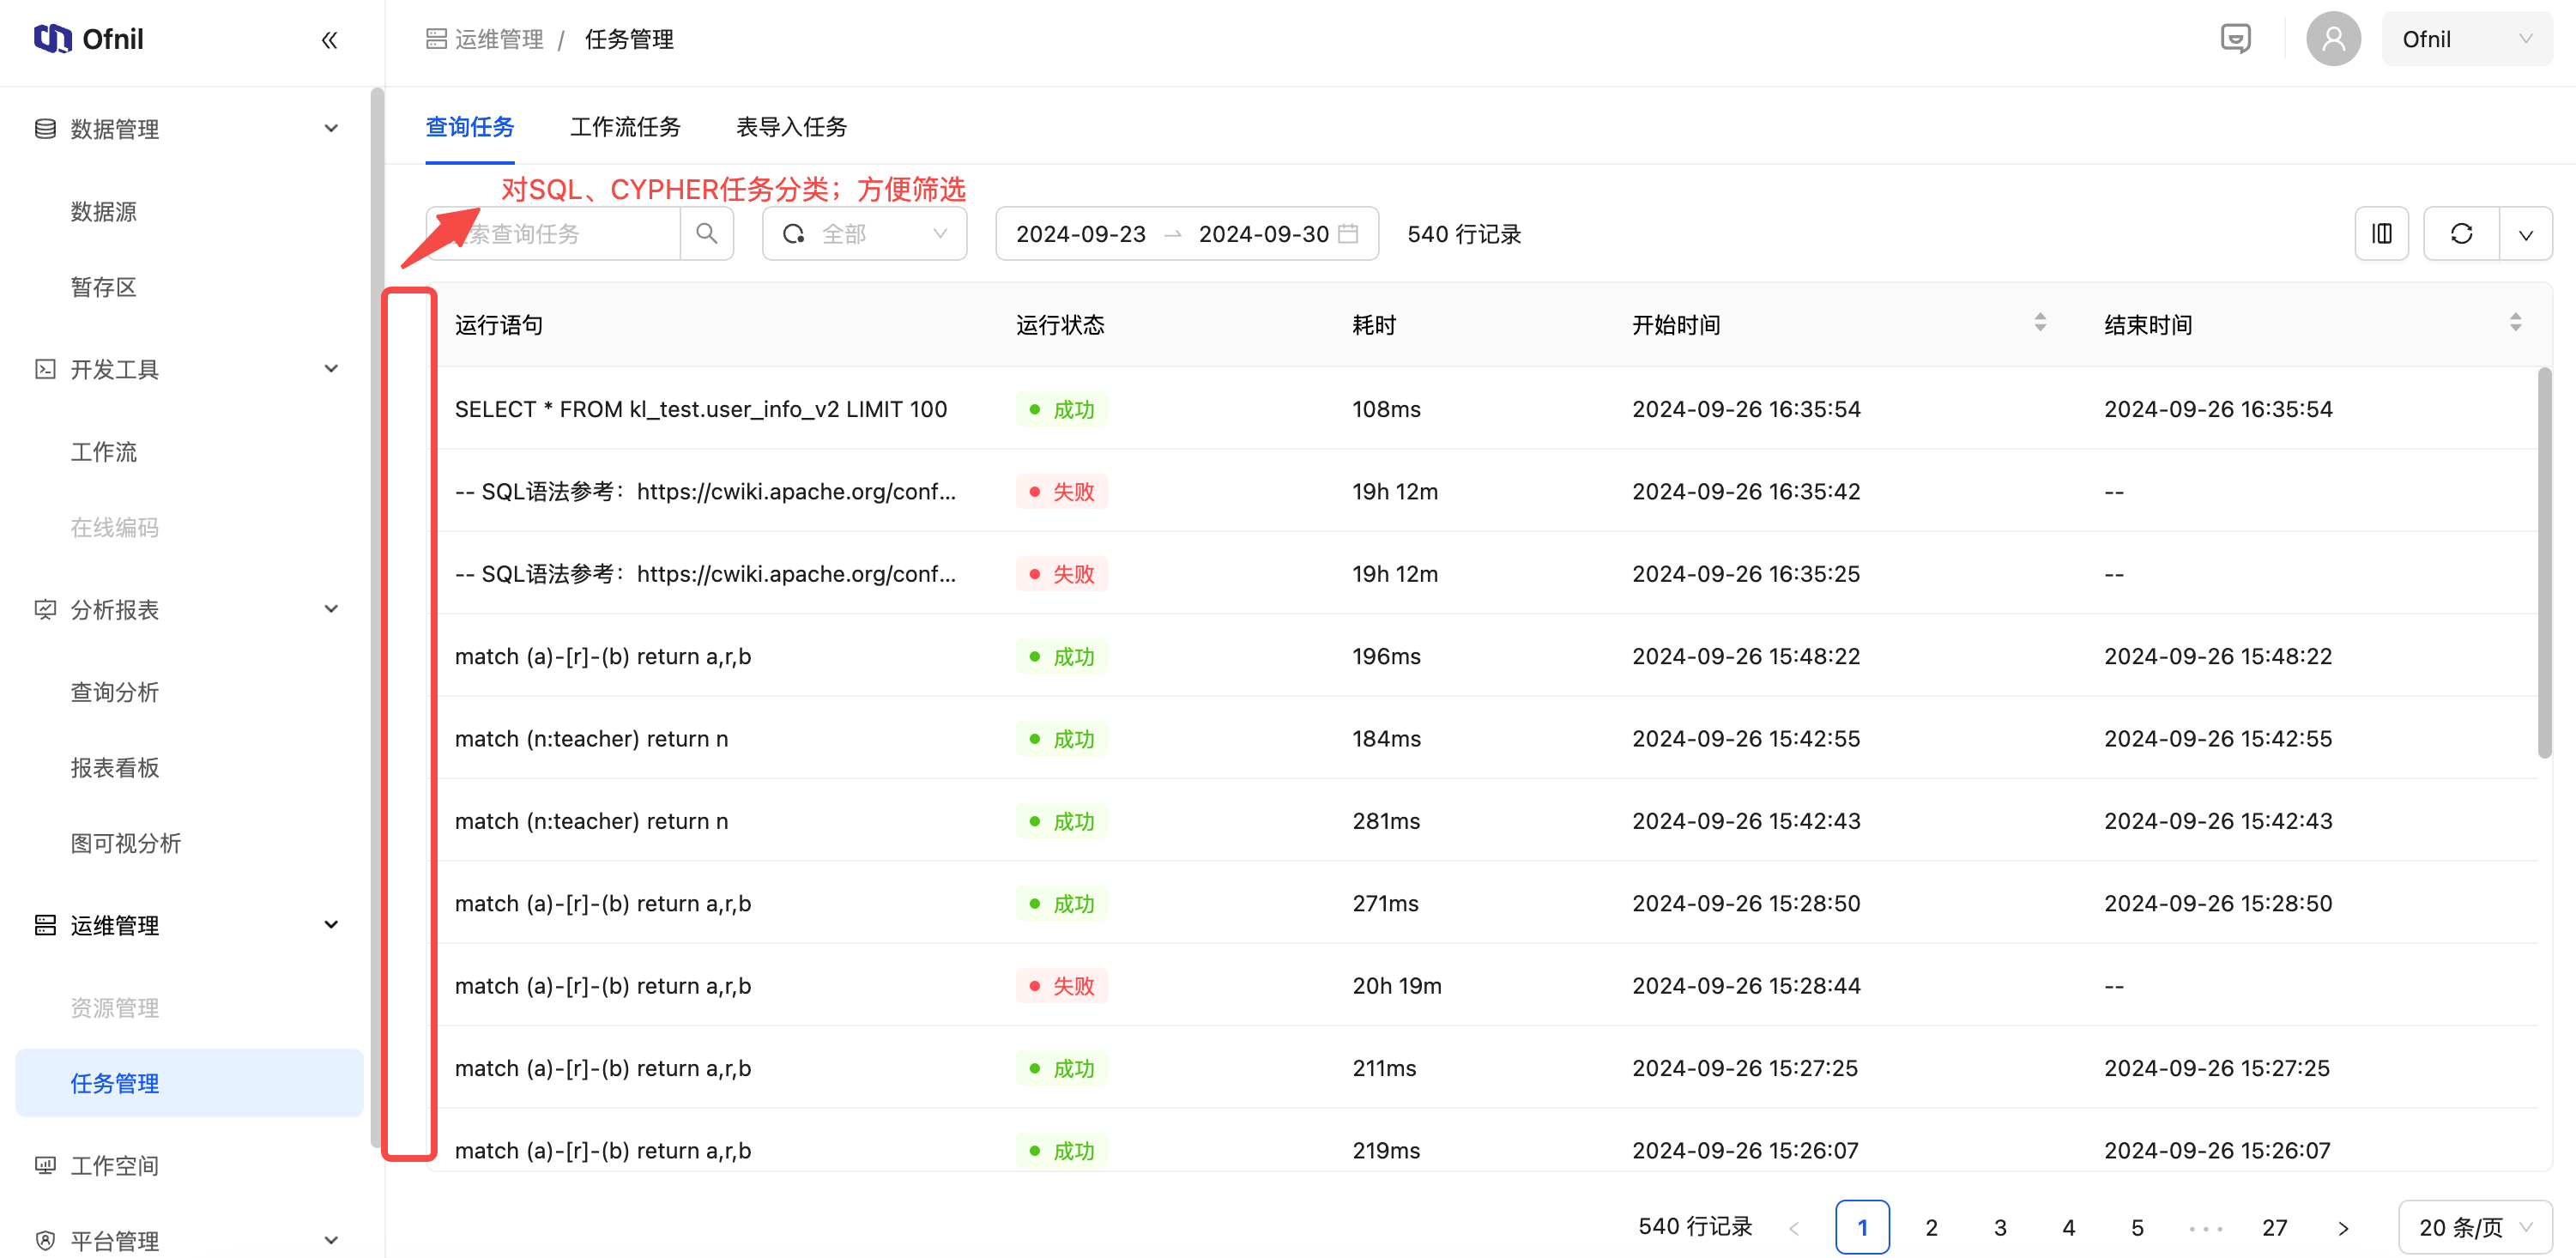Go to page 4

(x=2068, y=1227)
